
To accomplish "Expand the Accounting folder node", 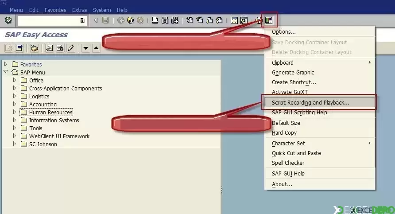I will point(15,104).
